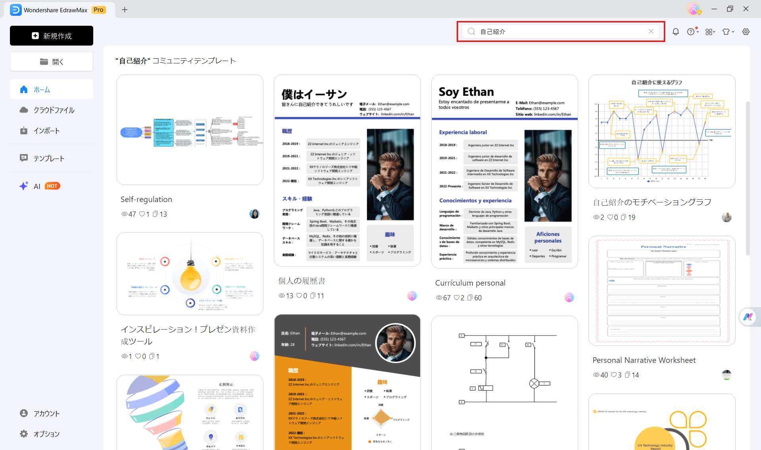Open the インポート (Import) sidebar item
This screenshot has width=761, height=450.
click(x=46, y=130)
